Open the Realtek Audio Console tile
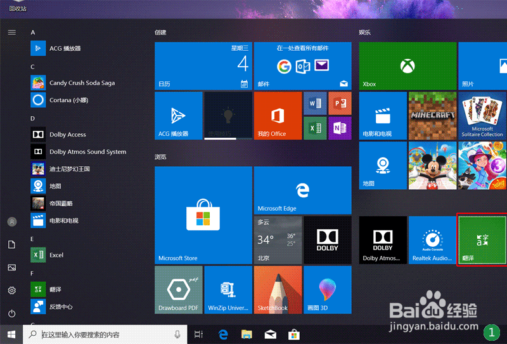This screenshot has width=507, height=344. point(433,240)
